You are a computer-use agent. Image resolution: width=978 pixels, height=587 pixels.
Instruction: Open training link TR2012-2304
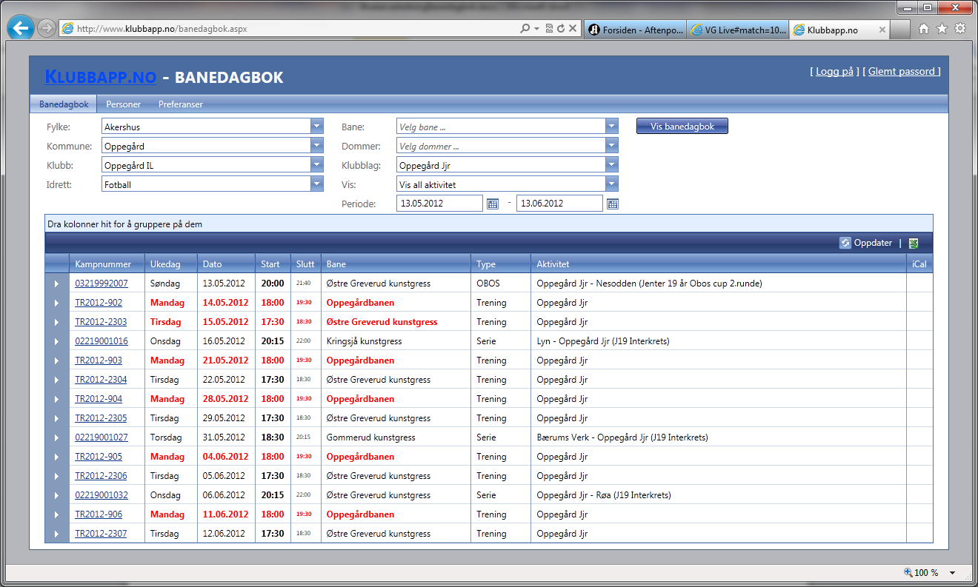pyautogui.click(x=101, y=380)
